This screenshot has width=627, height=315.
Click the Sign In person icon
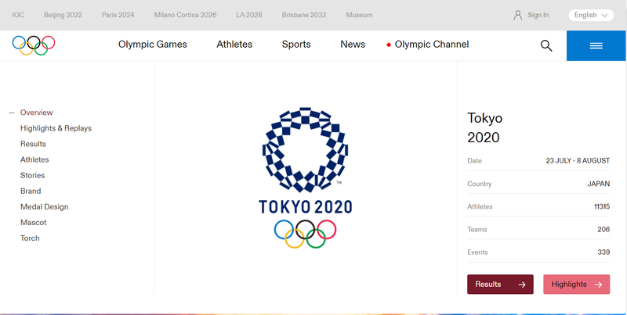[x=518, y=15]
